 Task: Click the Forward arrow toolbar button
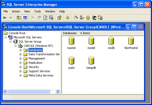11,18
